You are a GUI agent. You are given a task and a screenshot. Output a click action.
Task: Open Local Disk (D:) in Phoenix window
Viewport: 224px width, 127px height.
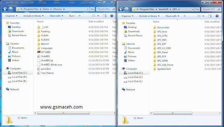[19, 77]
